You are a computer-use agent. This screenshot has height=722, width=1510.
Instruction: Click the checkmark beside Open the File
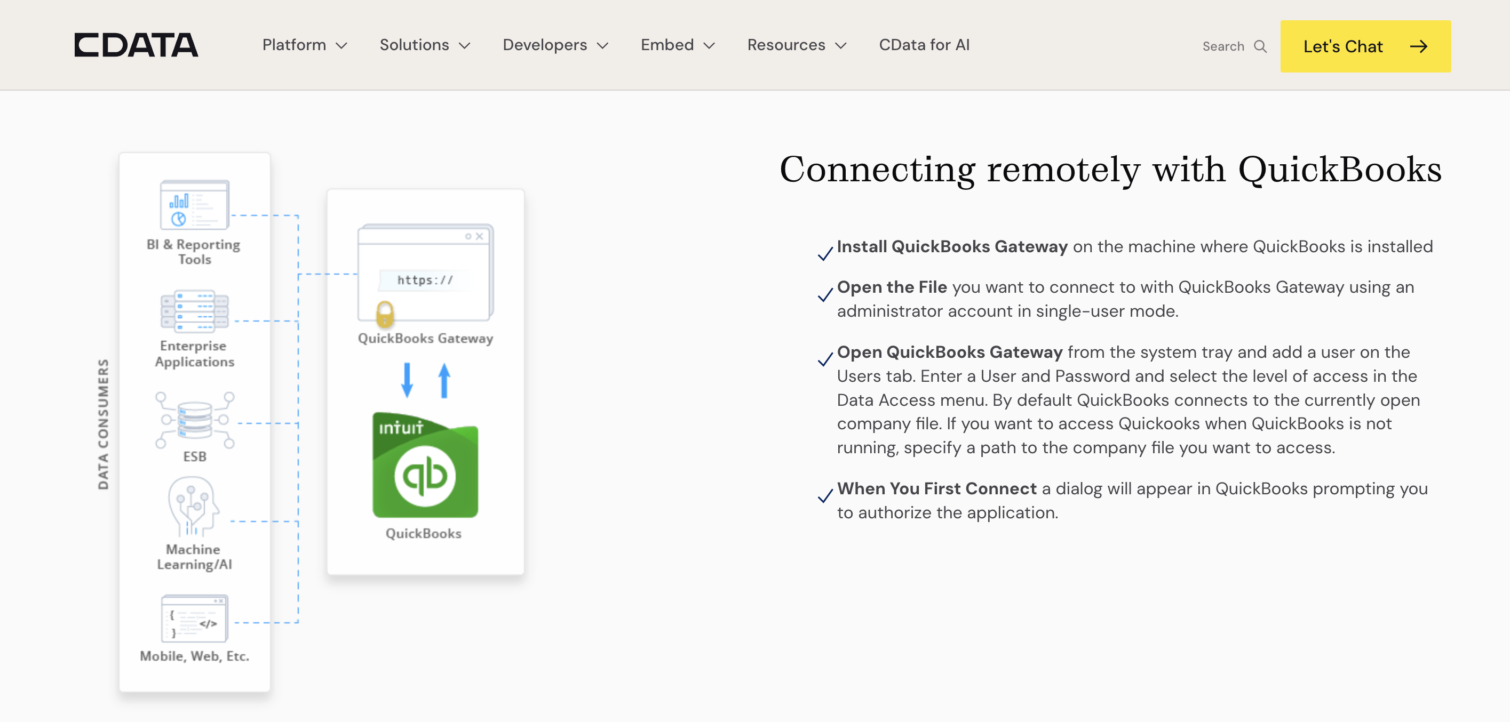click(x=825, y=294)
